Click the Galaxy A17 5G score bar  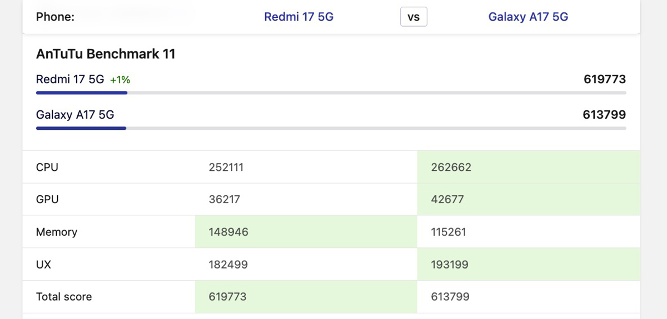tap(331, 128)
